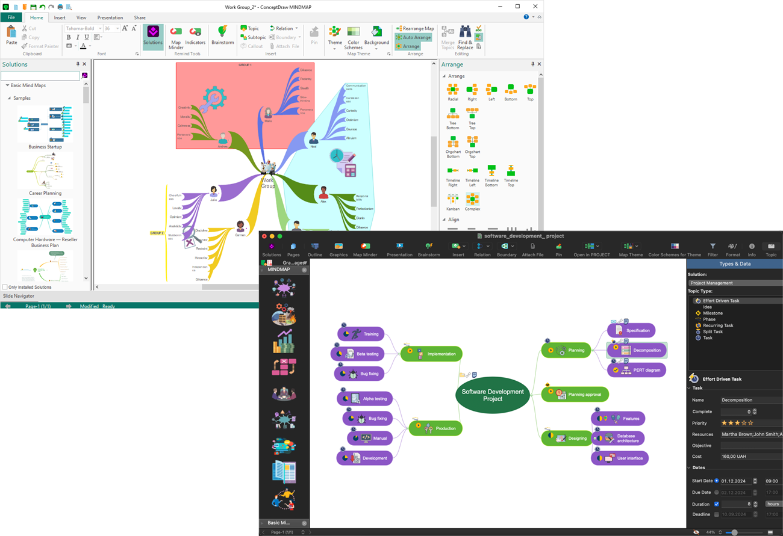Viewport: 783px width, 536px height.
Task: Choose the Tree Bottom arrangement
Action: (x=453, y=119)
